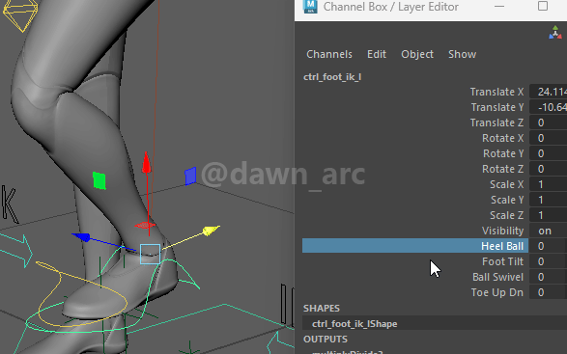Select the Rotate Y channel label

click(x=503, y=153)
